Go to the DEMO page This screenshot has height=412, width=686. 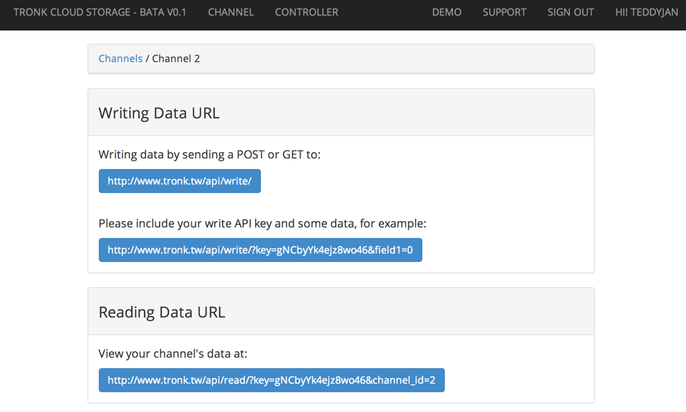pyautogui.click(x=446, y=12)
